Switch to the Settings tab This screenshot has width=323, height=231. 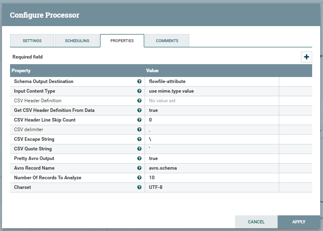click(x=32, y=41)
